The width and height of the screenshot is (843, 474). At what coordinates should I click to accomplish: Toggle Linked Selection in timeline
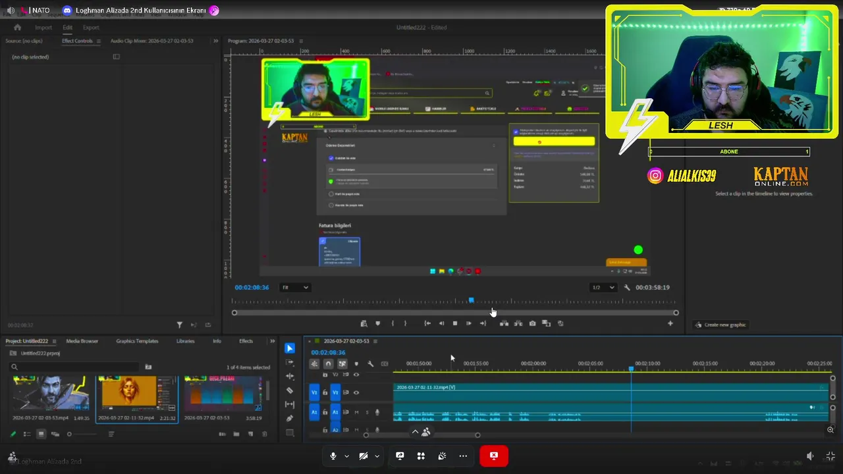pyautogui.click(x=342, y=363)
